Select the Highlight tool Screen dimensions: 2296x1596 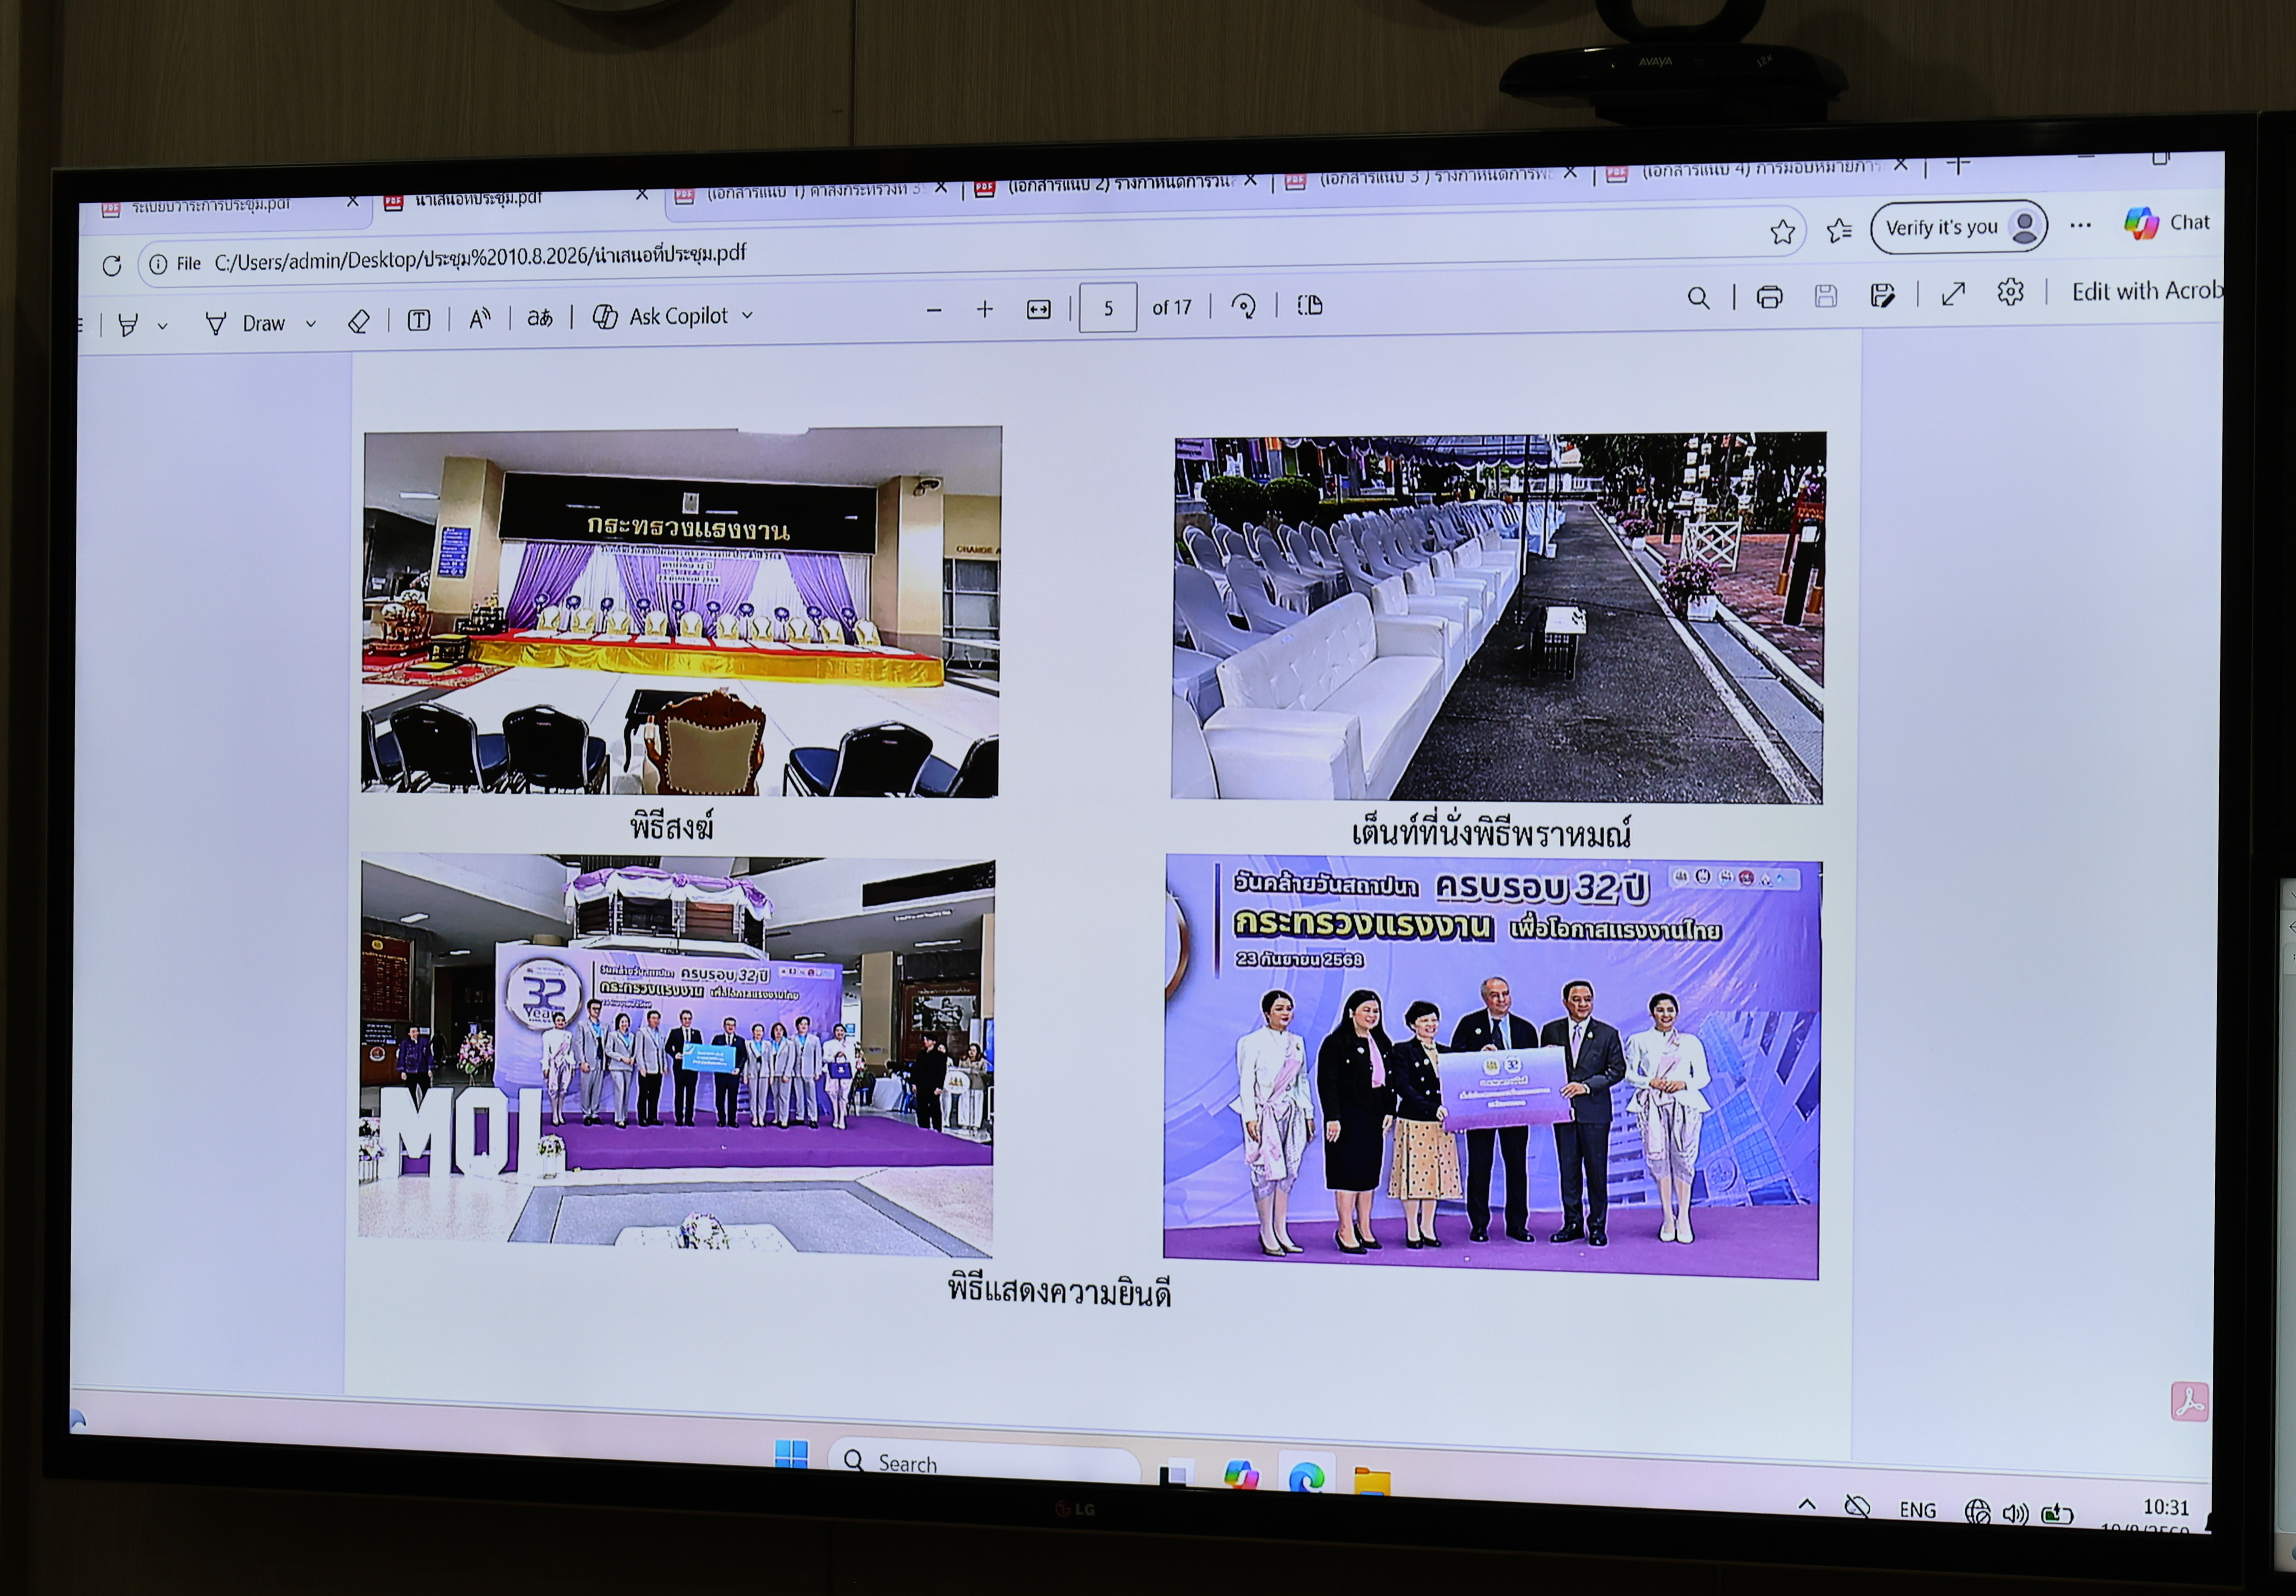tap(128, 325)
